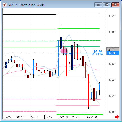Screen dimensions: 122x122
Task: Click the 33.00 price axis label
Action: coord(112,32)
